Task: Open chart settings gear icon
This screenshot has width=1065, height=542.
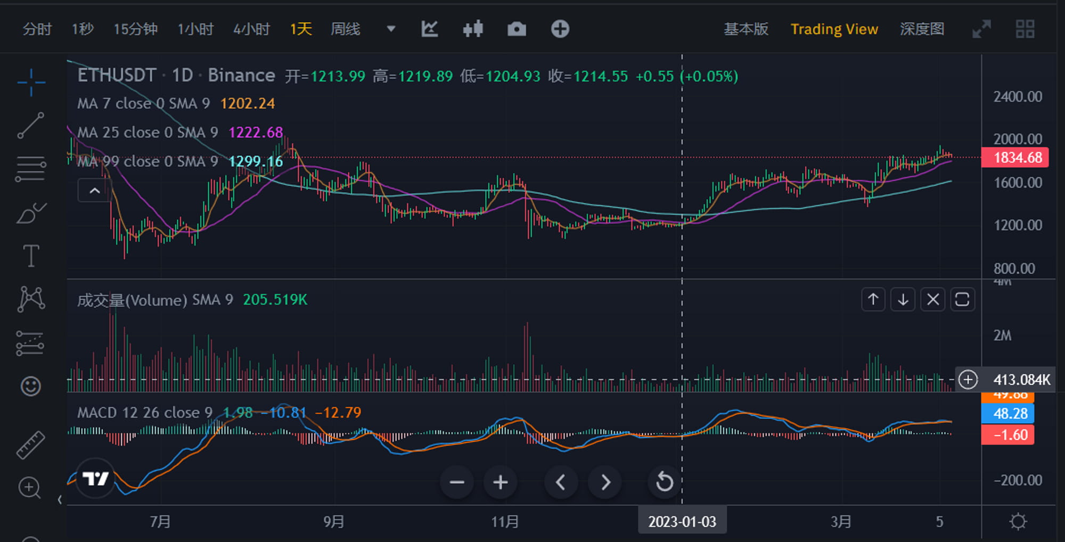Action: coord(1018,521)
